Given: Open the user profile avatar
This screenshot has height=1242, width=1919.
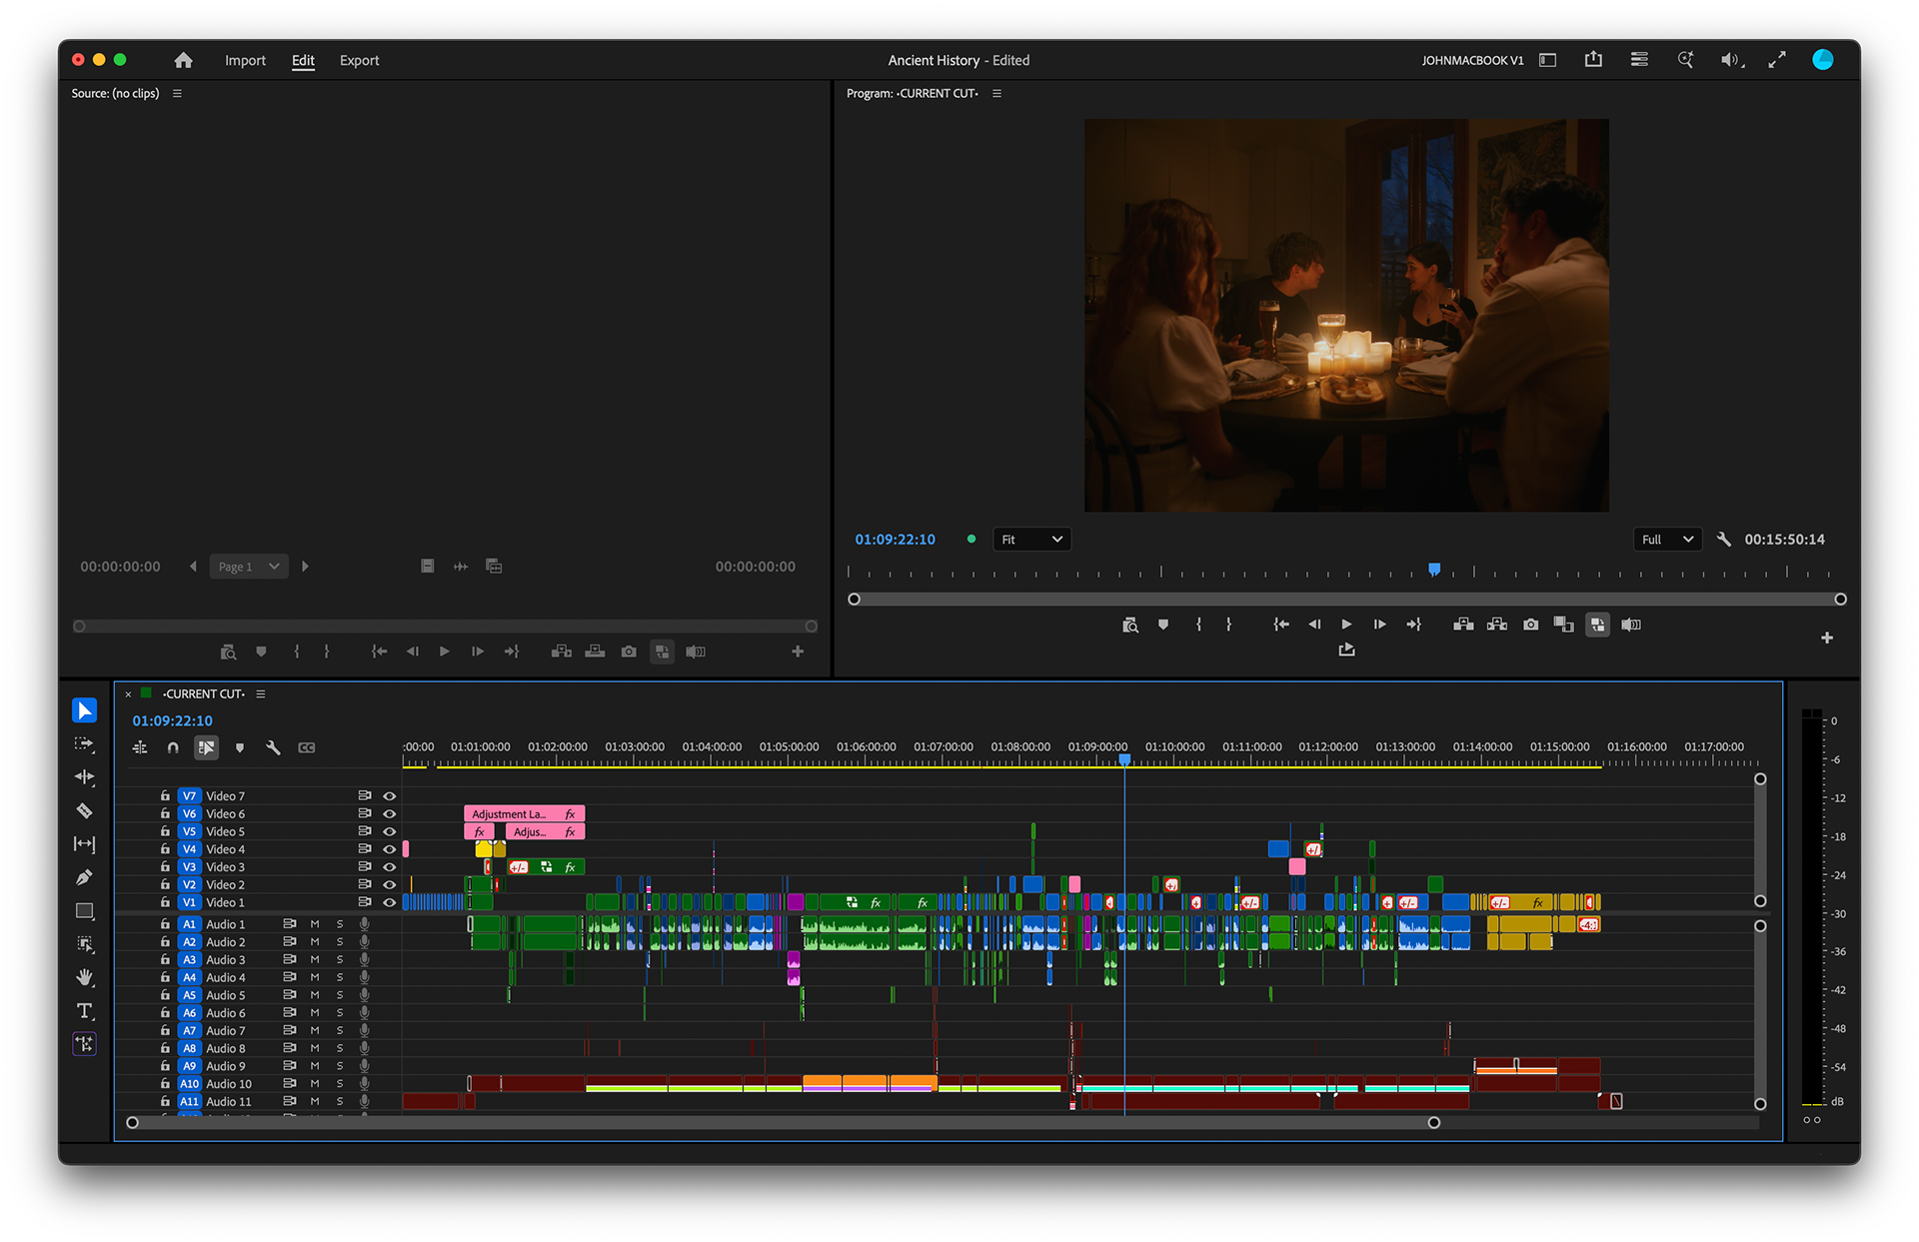Looking at the screenshot, I should pyautogui.click(x=1823, y=60).
